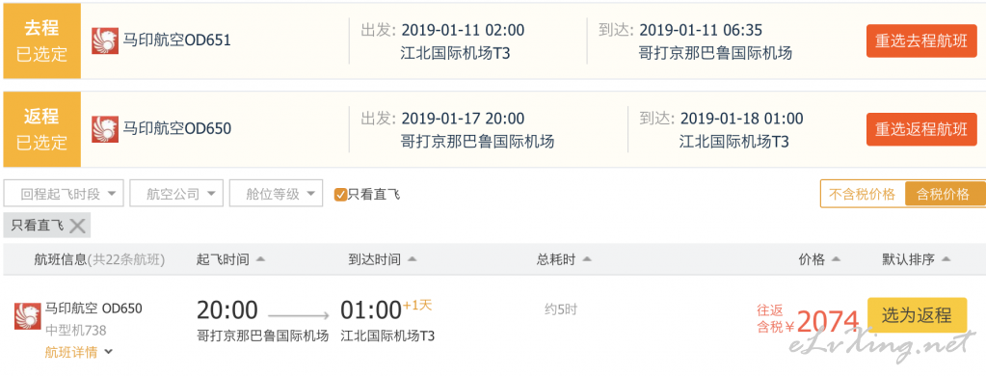
Task: Click the Malindo Air logo beside the OD650 result
Action: (28, 316)
